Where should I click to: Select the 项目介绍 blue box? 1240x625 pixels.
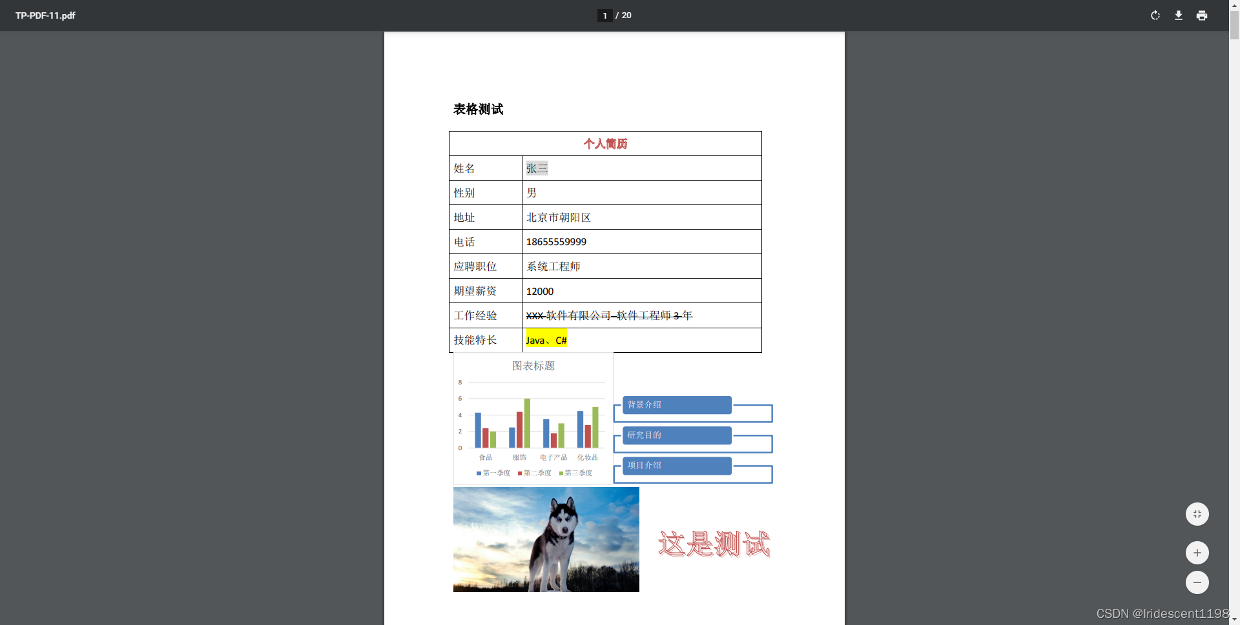[x=676, y=465]
